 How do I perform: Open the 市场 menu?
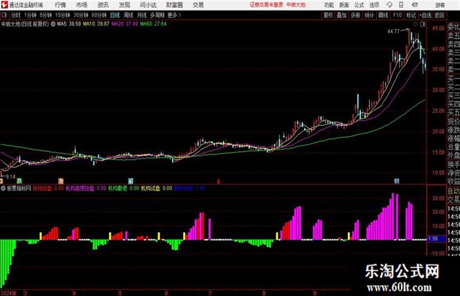[82, 5]
